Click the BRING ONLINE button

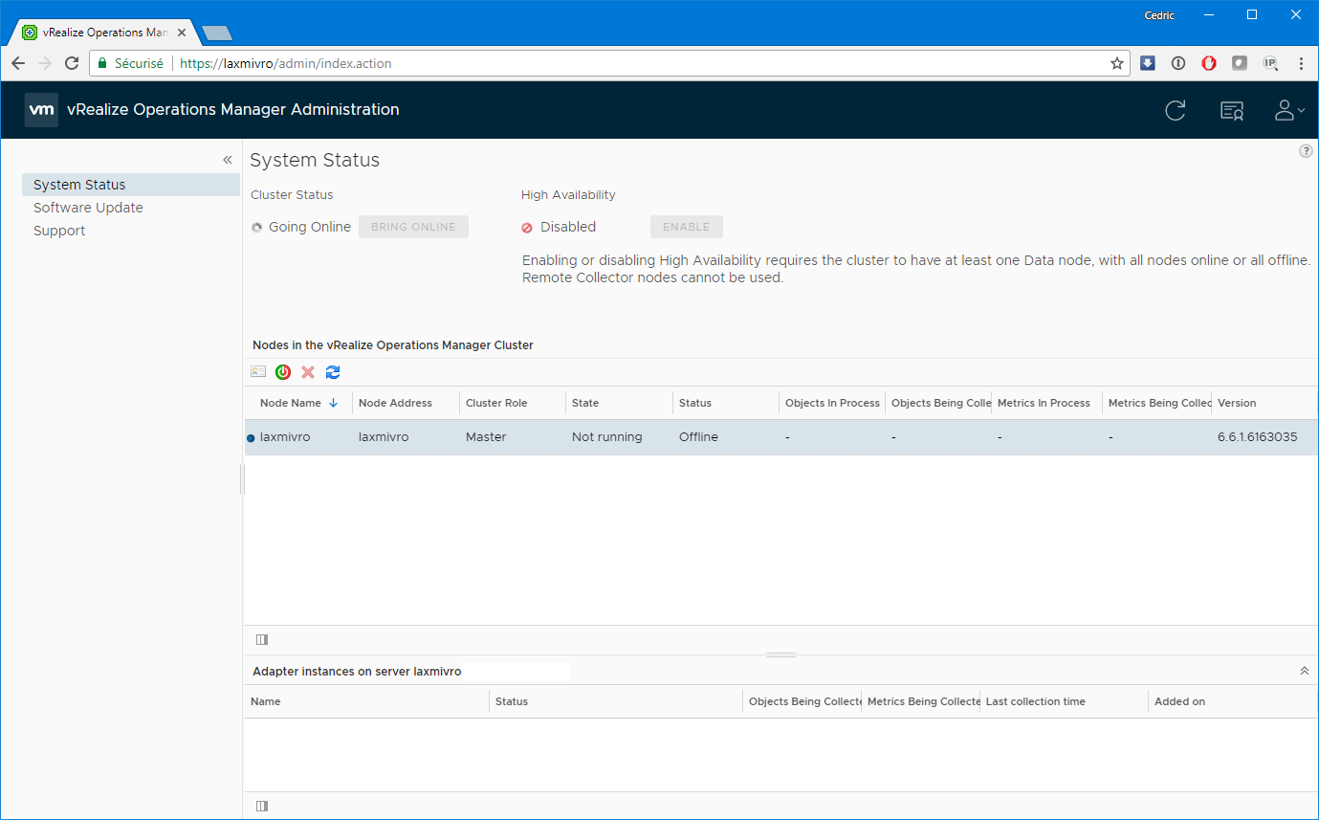pyautogui.click(x=413, y=227)
